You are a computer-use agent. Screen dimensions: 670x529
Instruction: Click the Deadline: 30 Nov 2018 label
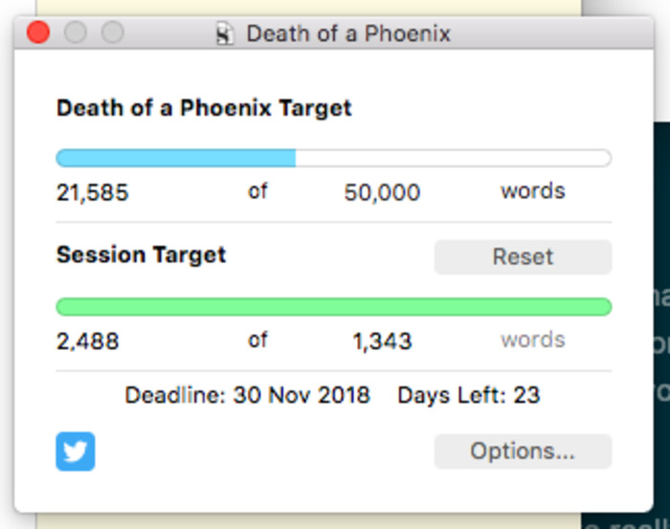click(247, 395)
